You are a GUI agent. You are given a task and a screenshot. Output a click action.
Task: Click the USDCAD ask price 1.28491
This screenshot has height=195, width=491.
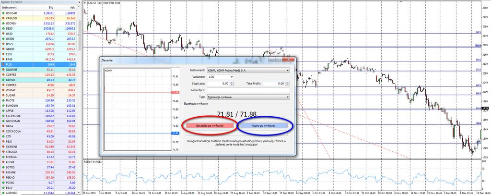point(70,13)
